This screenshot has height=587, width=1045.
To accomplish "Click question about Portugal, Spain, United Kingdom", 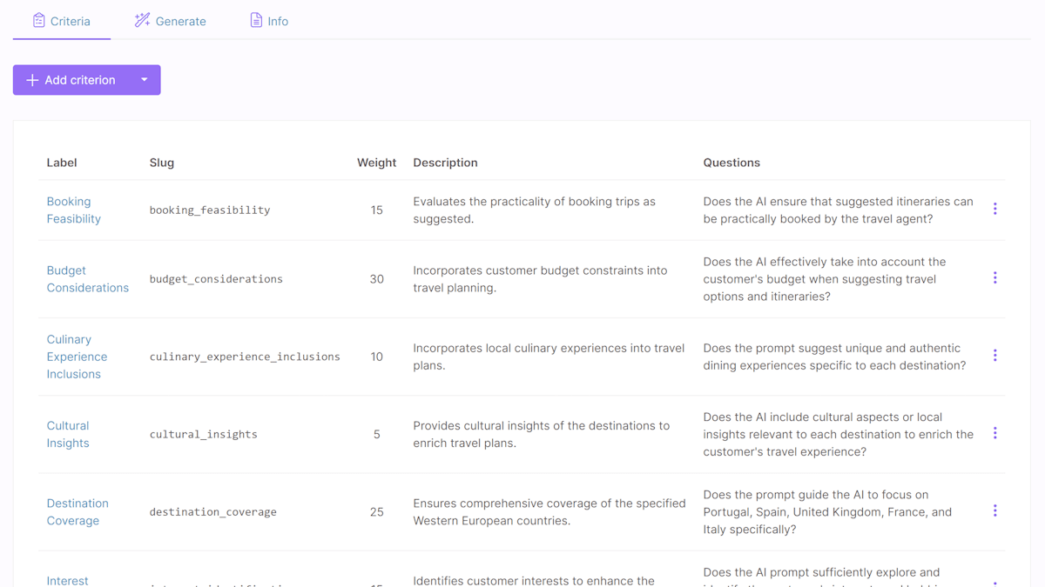I will pyautogui.click(x=827, y=511).
